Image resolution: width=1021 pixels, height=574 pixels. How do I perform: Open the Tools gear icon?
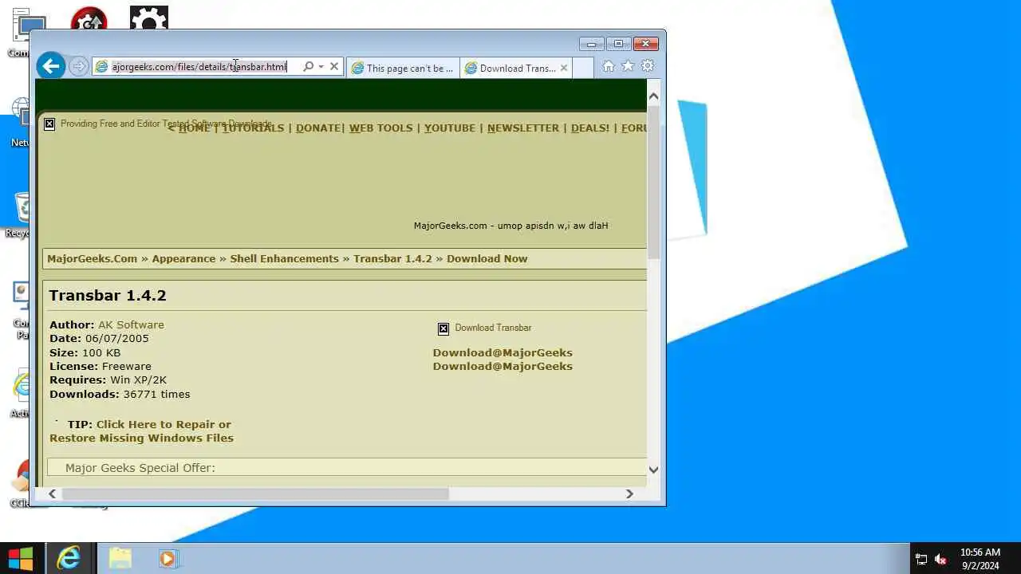[x=648, y=66]
